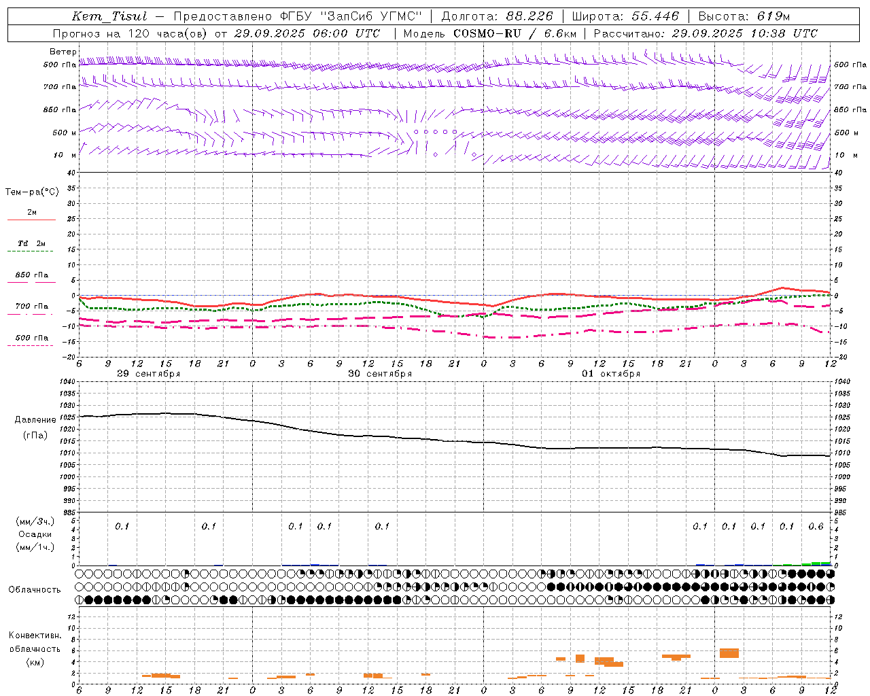Image resolution: width=870 pixels, height=696 pixels.
Task: Click the 700 гПа temperature legend entry
Action: click(32, 306)
